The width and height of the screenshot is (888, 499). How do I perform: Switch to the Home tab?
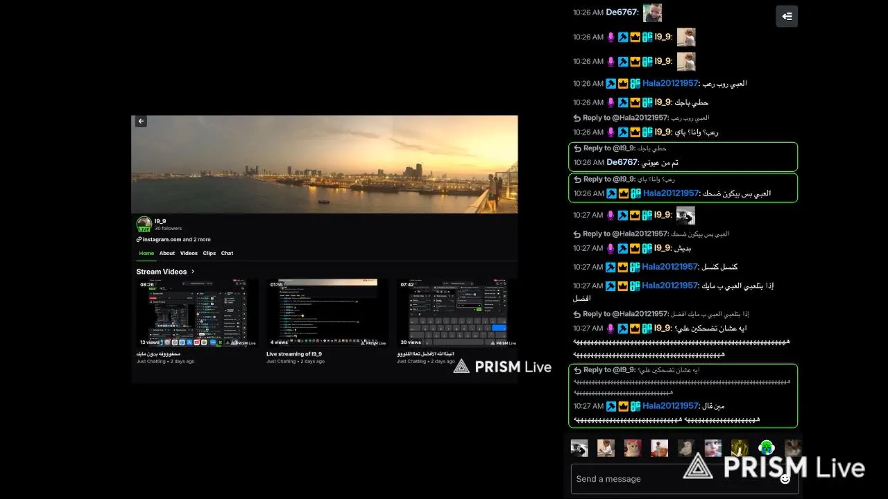point(146,253)
